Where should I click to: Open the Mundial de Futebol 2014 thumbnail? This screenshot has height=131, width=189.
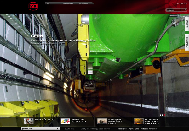pyautogui.click(x=65, y=121)
